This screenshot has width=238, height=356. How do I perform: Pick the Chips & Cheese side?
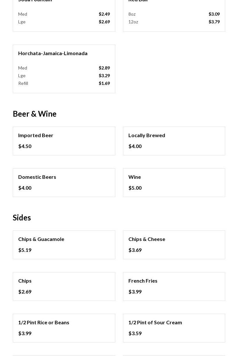(x=174, y=244)
